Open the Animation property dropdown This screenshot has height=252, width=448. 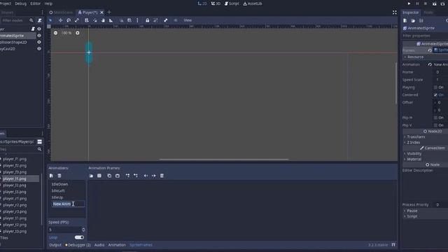coord(441,64)
